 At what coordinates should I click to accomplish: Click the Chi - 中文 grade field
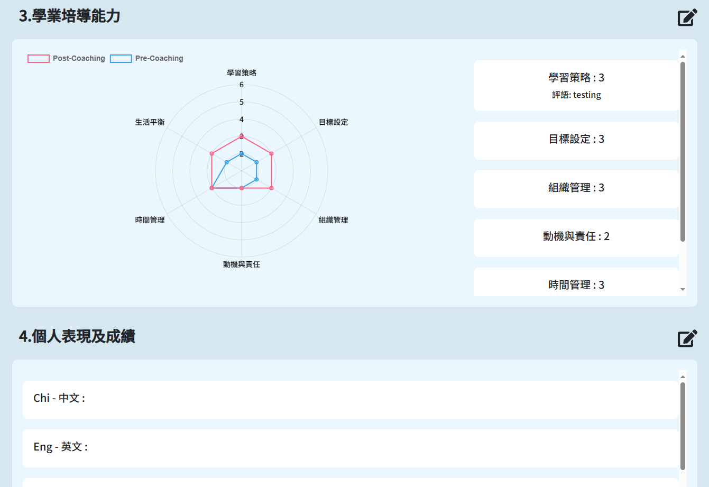[351, 400]
